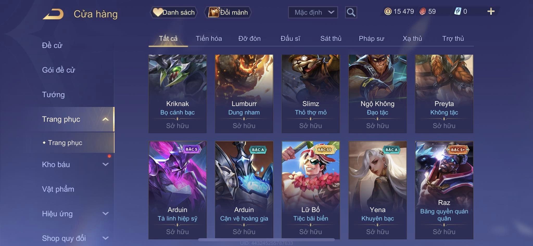Open the search magnifier icon

click(x=351, y=12)
